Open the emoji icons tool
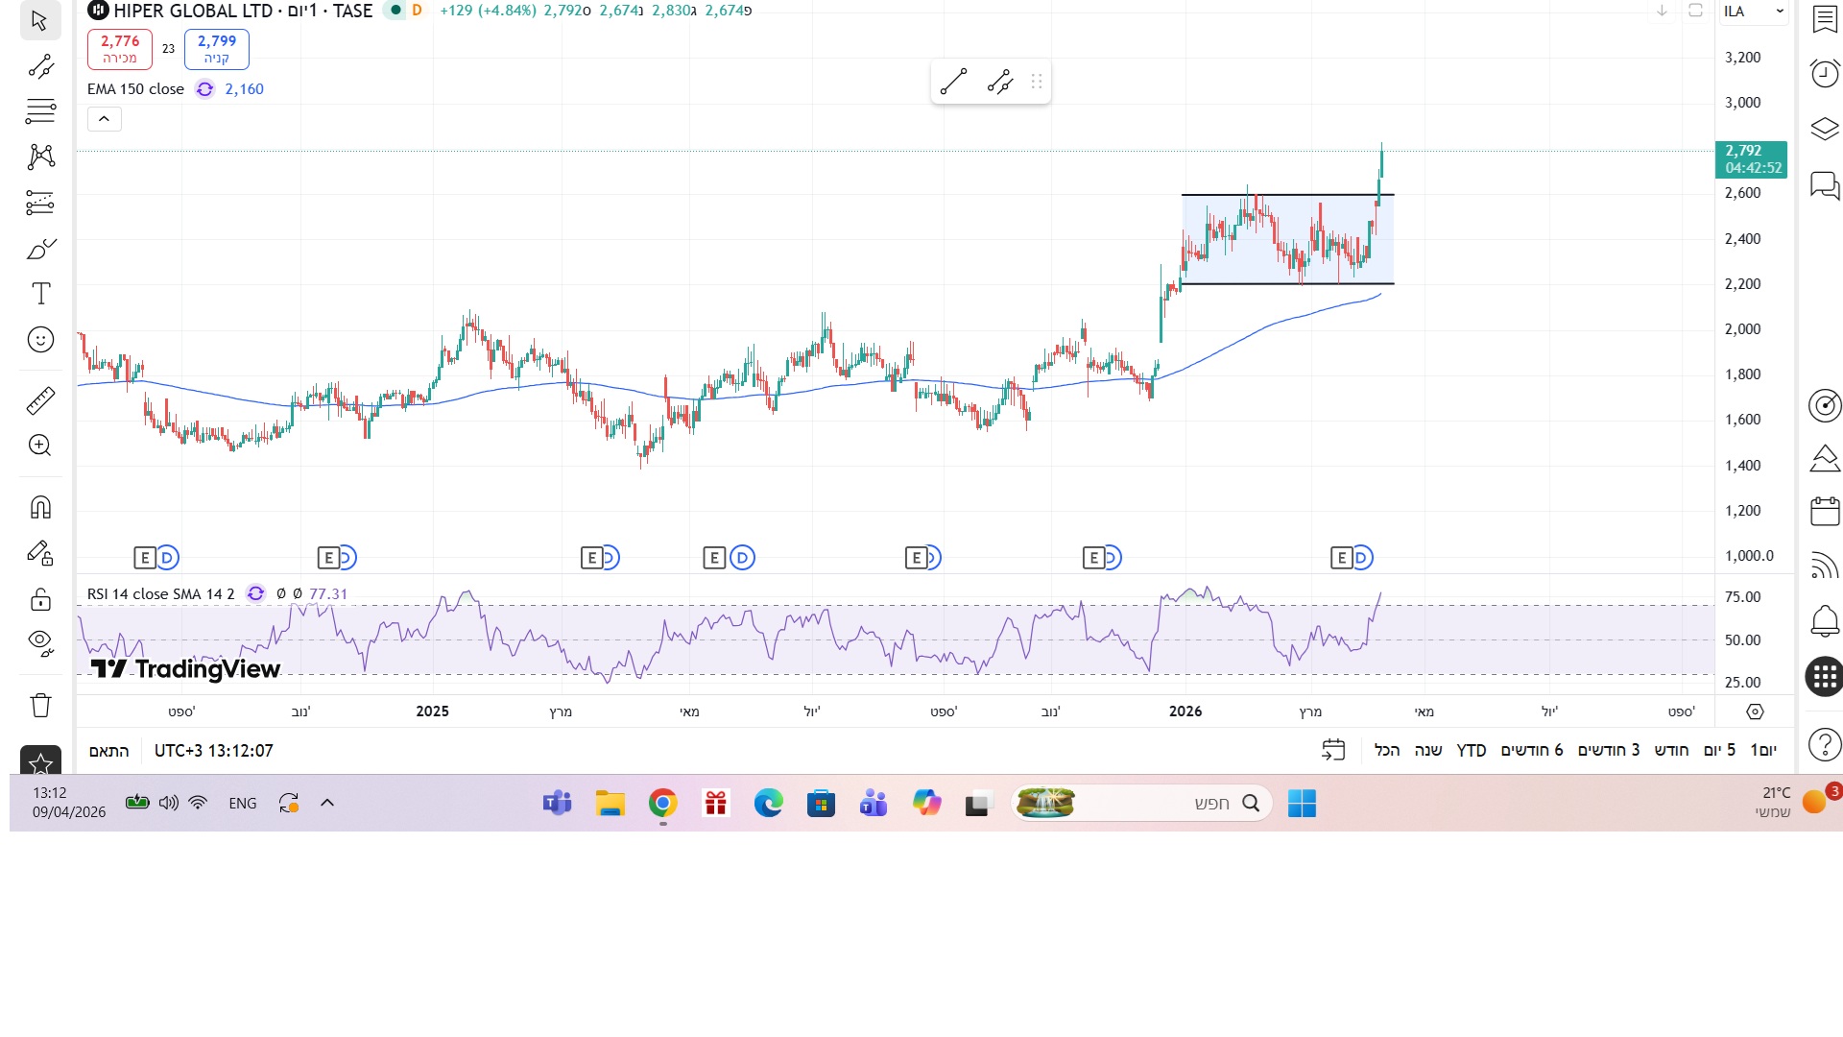 tap(40, 340)
